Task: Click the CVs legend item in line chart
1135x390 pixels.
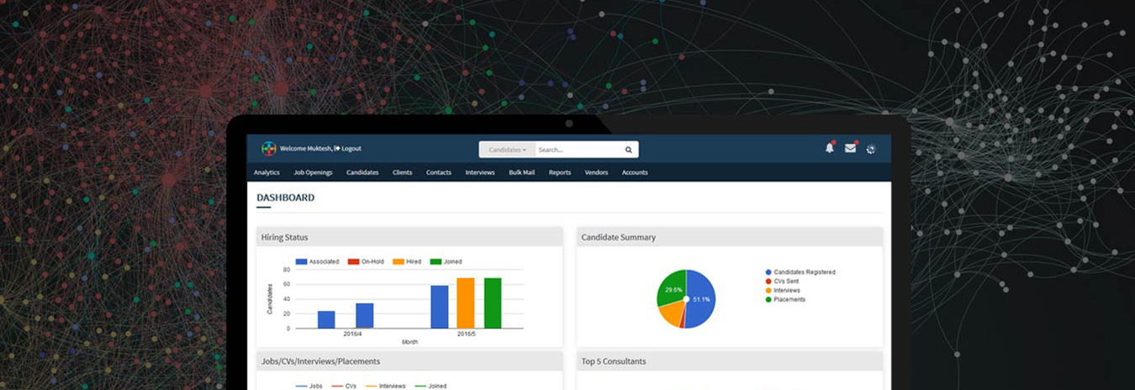Action: click(345, 386)
